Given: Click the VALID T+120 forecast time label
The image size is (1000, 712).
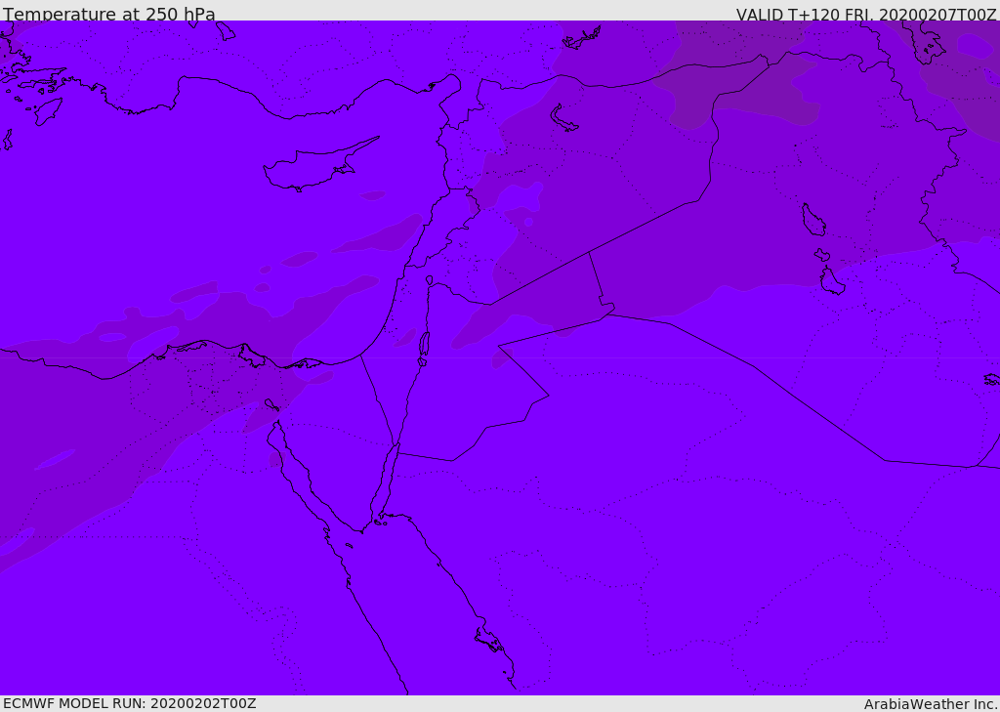Looking at the screenshot, I should (865, 15).
